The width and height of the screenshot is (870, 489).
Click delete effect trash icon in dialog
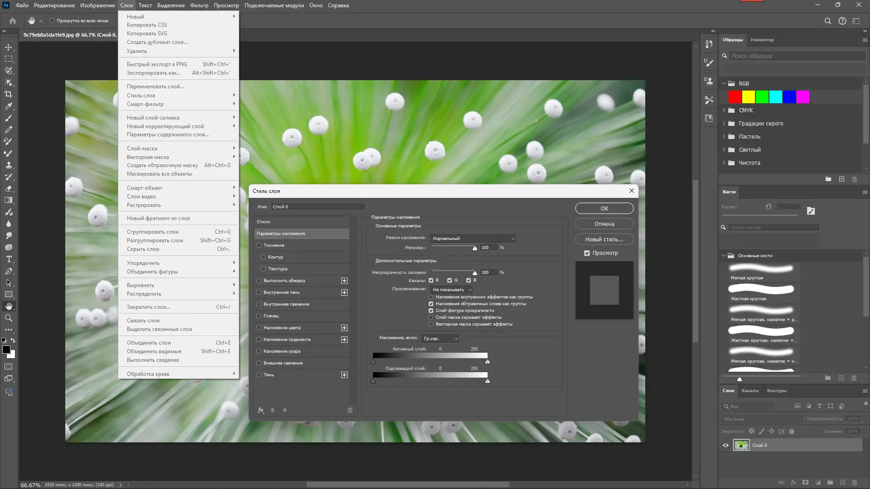pos(350,410)
